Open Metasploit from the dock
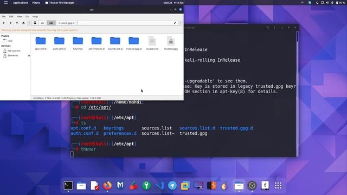This screenshot has width=347, height=195. pos(120,185)
